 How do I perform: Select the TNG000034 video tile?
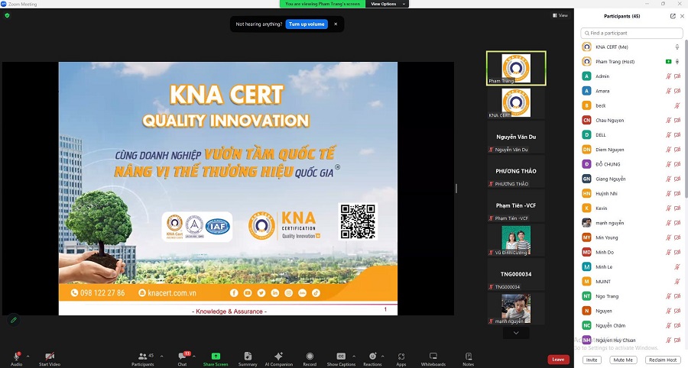tap(516, 274)
